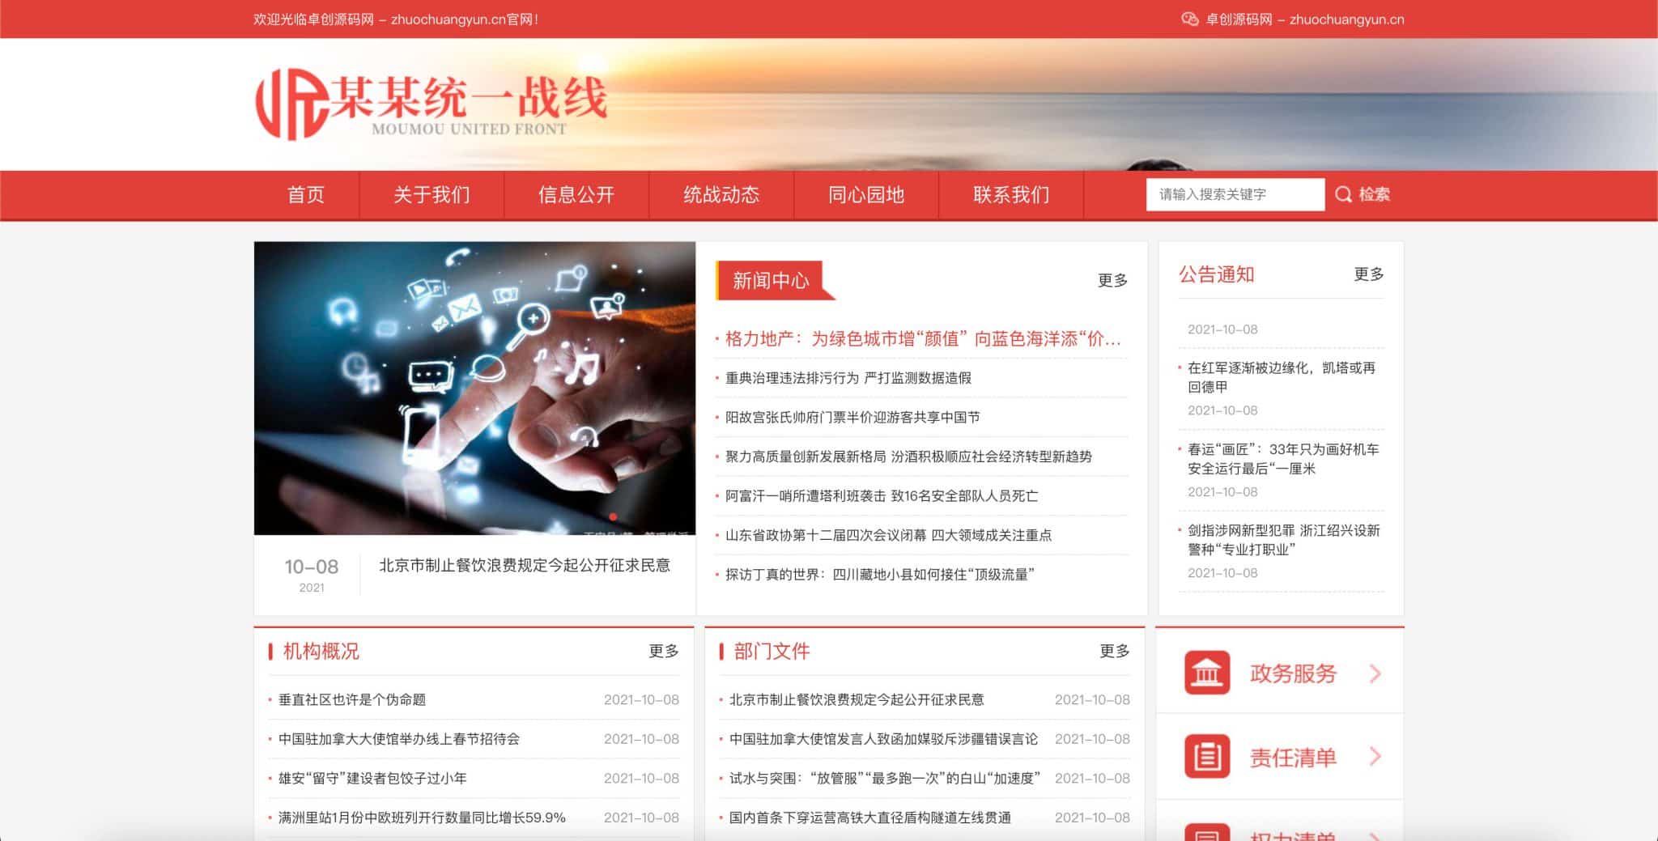
Task: Open the 责任清单 document icon
Action: [x=1207, y=756]
